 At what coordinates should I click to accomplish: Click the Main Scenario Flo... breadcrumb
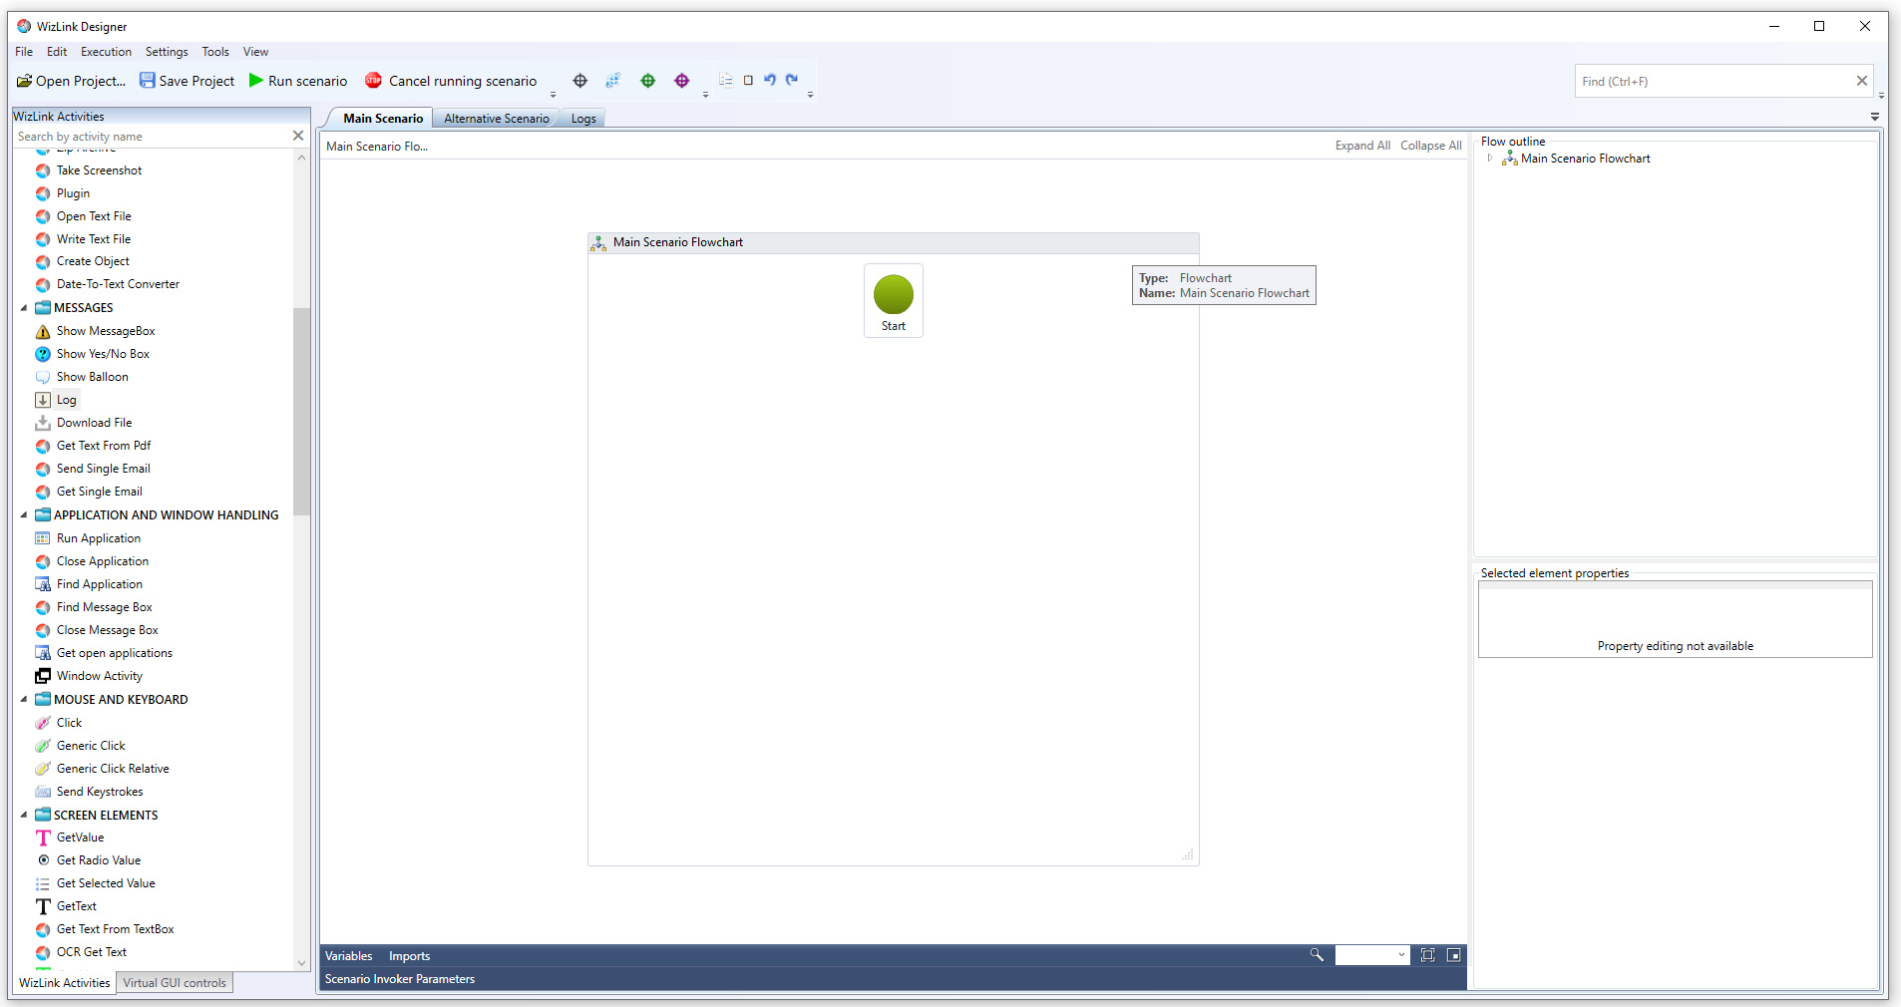click(377, 147)
